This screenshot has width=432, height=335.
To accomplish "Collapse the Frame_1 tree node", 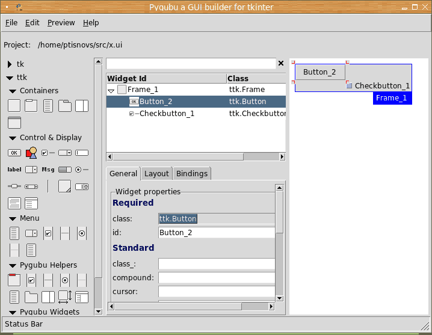I will tap(111, 91).
